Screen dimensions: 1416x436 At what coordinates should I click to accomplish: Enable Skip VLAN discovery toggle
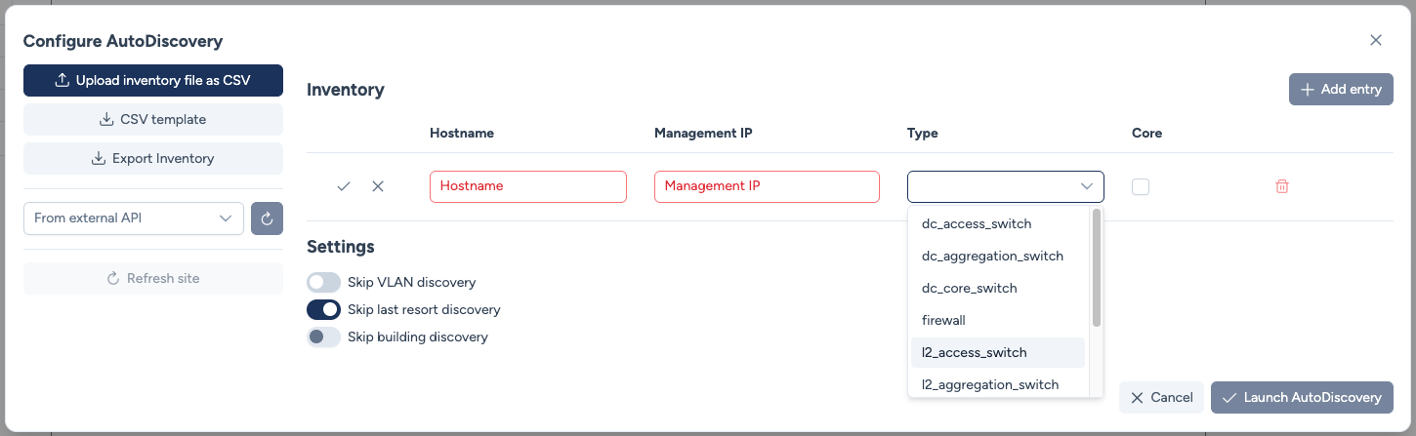pyautogui.click(x=323, y=283)
